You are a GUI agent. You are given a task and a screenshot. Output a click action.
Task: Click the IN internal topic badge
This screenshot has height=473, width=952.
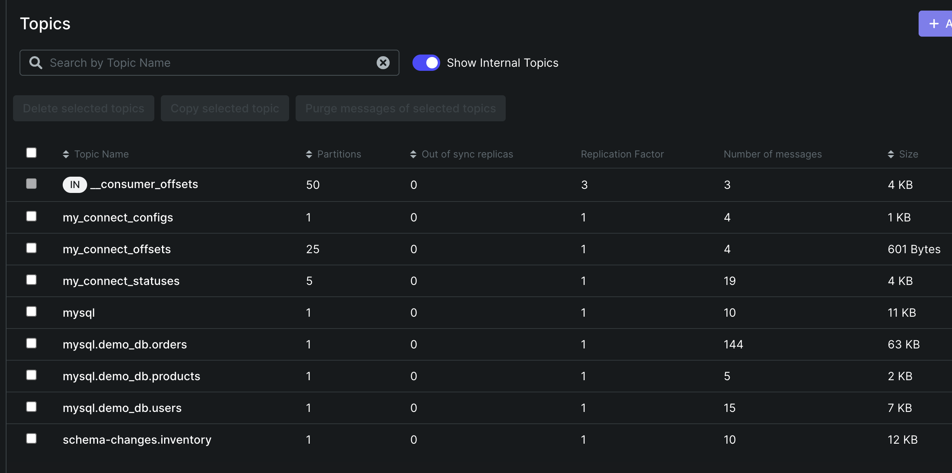click(x=75, y=185)
